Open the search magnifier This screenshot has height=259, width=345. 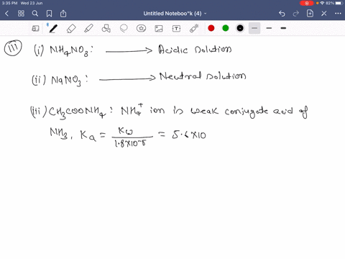pyautogui.click(x=35, y=14)
